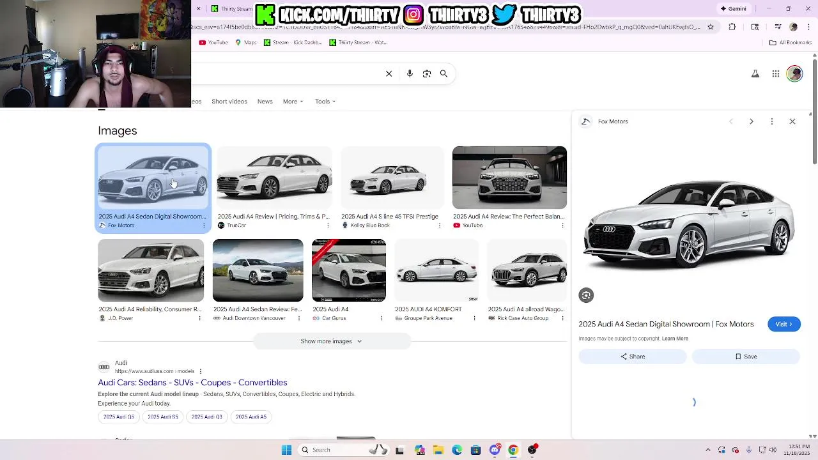The image size is (818, 460).
Task: Open options menu for Car Gurus result
Action: 382,318
